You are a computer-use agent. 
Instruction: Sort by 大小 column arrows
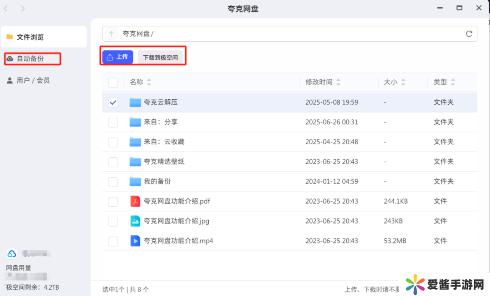click(x=403, y=82)
